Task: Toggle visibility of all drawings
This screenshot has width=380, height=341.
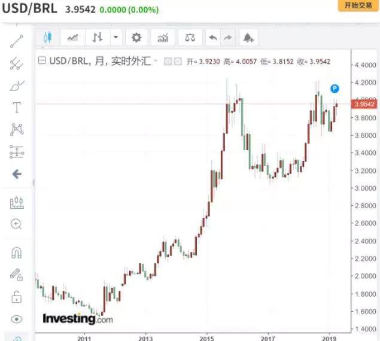Action: [x=17, y=319]
